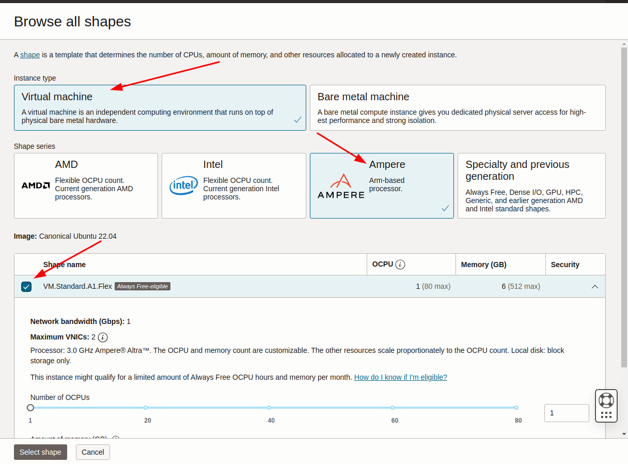The image size is (628, 464).
Task: Click the Intel logo icon
Action: tap(183, 185)
